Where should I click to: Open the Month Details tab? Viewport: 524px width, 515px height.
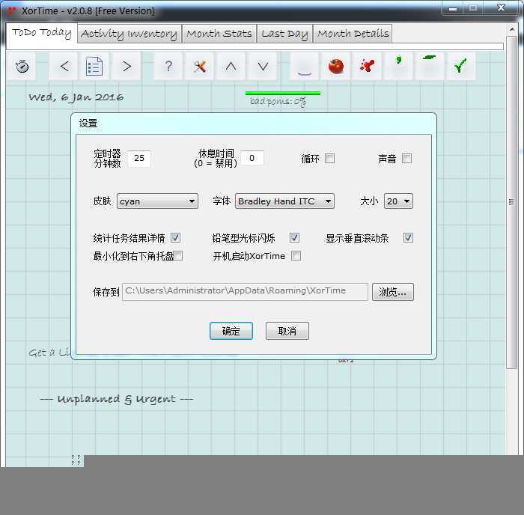[x=353, y=34]
